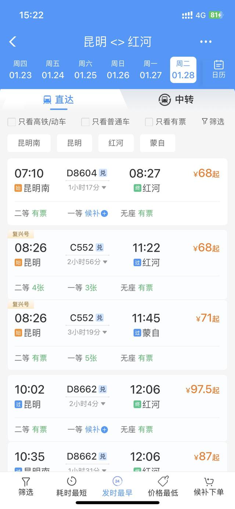
Task: Tap the ellipsis menu at top right
Action: click(205, 42)
